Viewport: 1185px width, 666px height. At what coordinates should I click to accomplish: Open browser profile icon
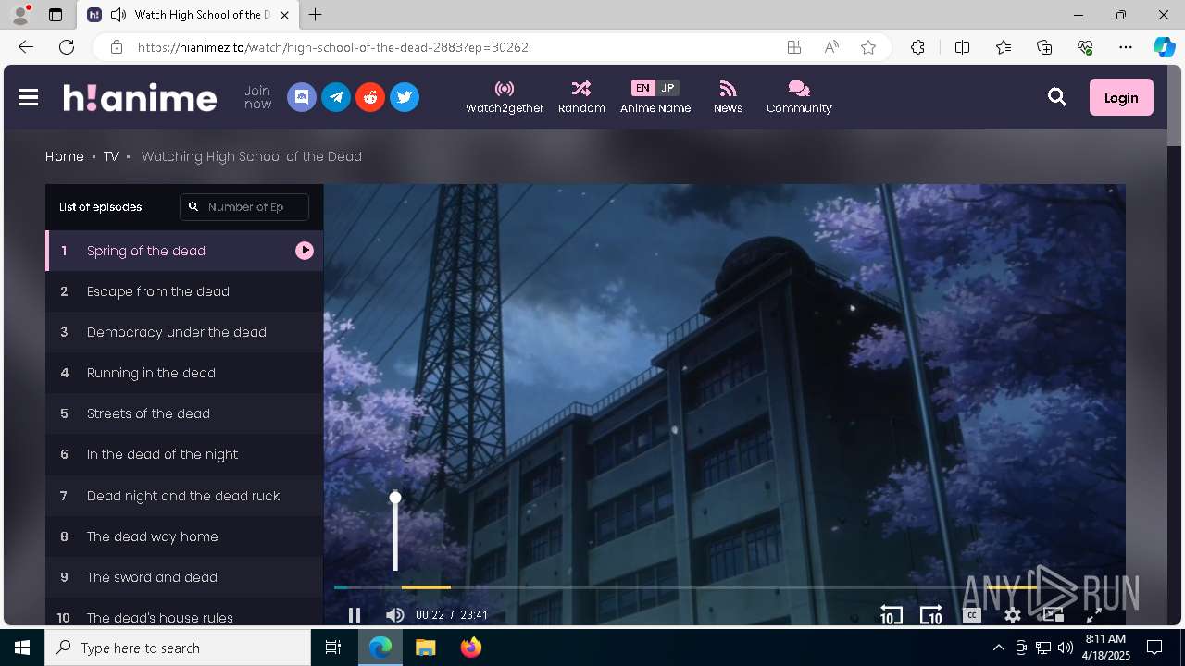[x=20, y=15]
